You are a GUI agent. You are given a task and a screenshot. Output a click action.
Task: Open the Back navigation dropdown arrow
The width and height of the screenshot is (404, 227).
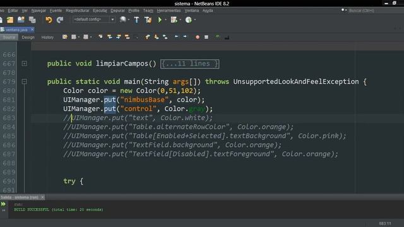coord(78,37)
